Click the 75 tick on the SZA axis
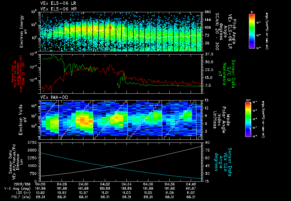Screen dimensions: 291x201 (x=207, y=150)
